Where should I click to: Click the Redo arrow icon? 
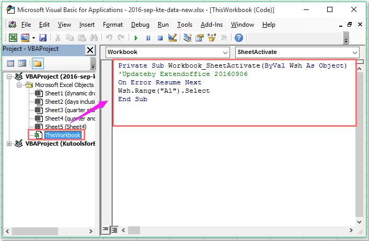(121, 38)
